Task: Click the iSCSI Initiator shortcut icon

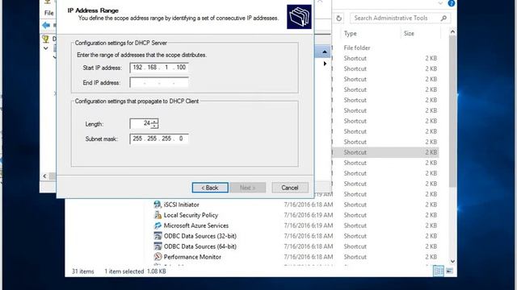Action: (x=158, y=205)
